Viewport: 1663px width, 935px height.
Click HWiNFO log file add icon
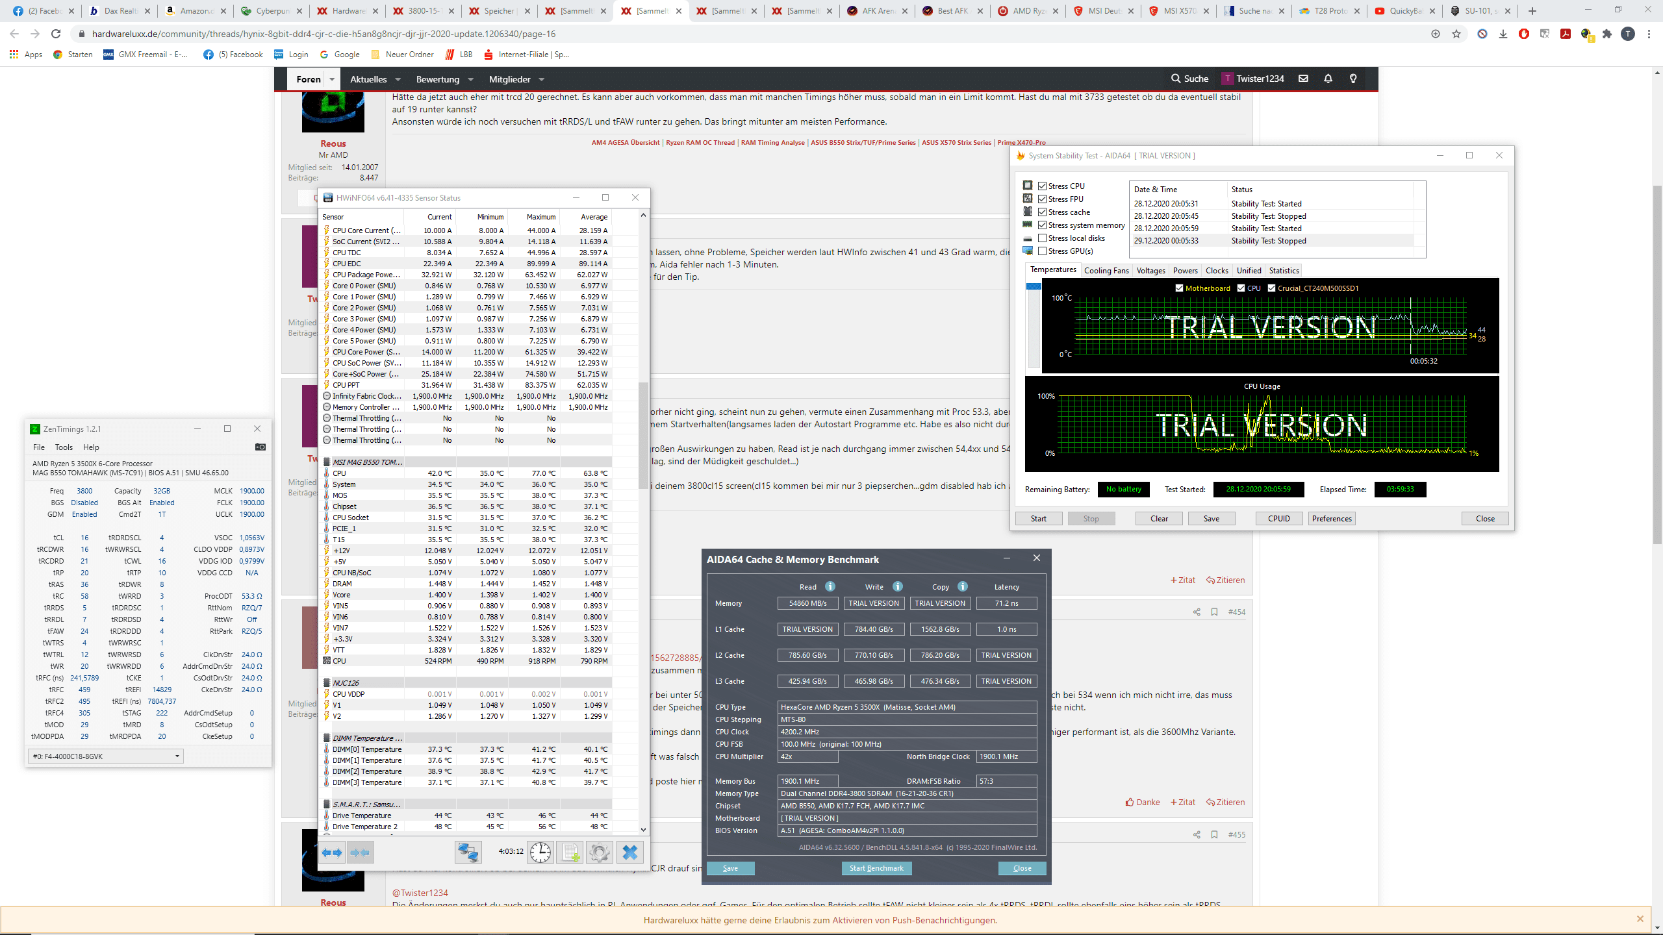570,852
